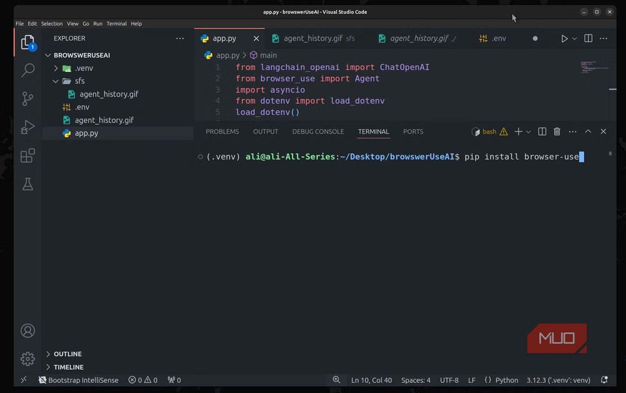626x393 pixels.
Task: Click the errors and warnings count
Action: click(x=143, y=380)
